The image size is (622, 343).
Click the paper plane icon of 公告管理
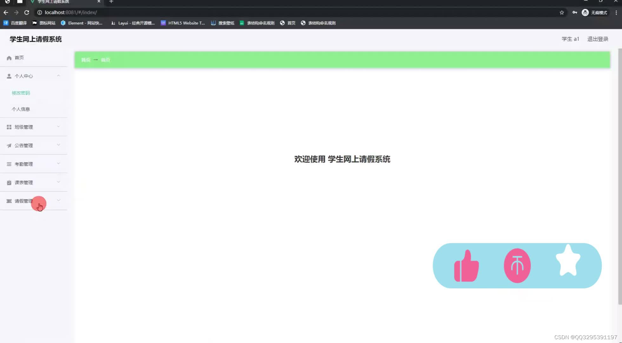pos(9,145)
